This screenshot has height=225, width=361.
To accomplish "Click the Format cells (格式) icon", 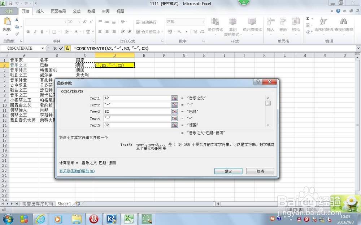I will coord(296,21).
